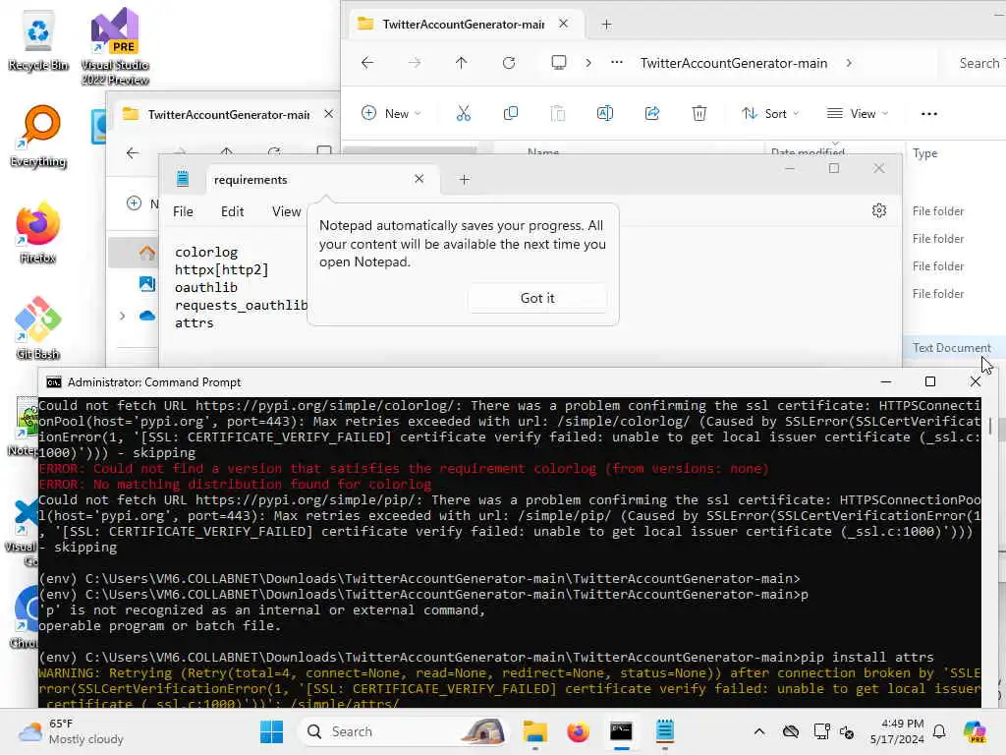Open the File menu in Notepad
Screen dimensions: 1006x755
[x=183, y=211]
